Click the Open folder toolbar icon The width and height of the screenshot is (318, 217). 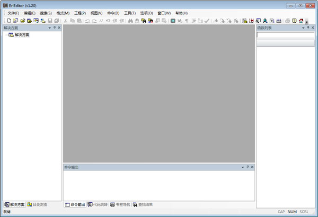coord(23,21)
